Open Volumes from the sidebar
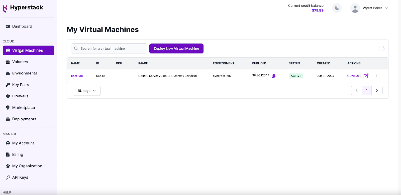Viewport: 401px width, 195px height. click(28, 62)
